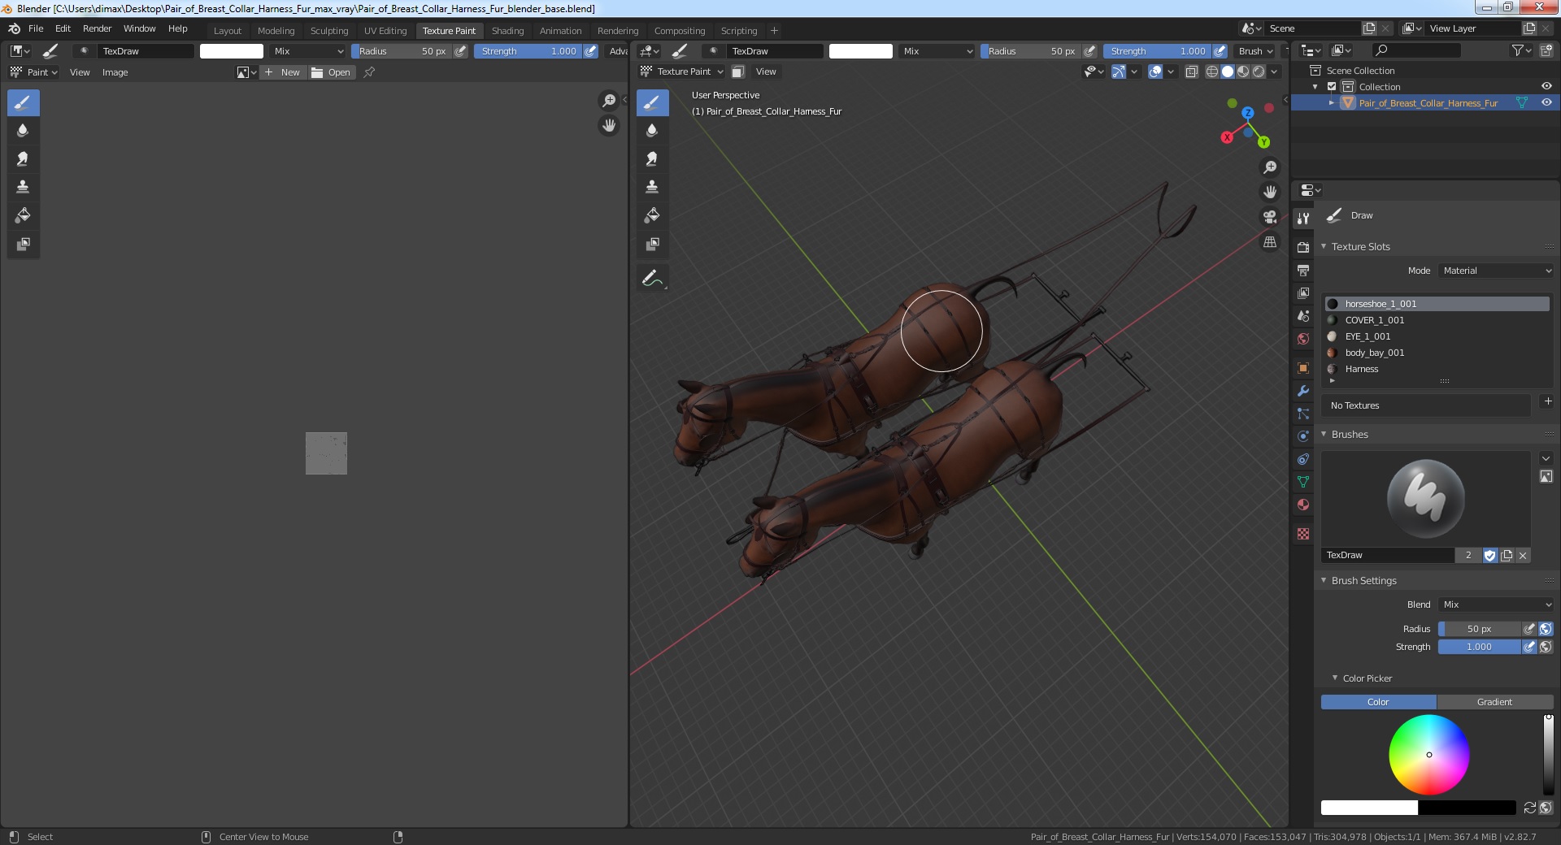Click the zoom magnifier in 3D viewport
Screen dimensions: 1561x845
pyautogui.click(x=1270, y=167)
